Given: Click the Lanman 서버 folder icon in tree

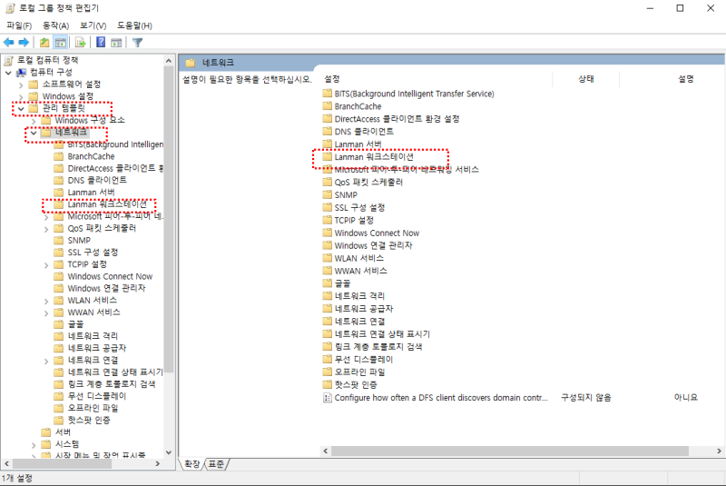Looking at the screenshot, I should tap(59, 193).
